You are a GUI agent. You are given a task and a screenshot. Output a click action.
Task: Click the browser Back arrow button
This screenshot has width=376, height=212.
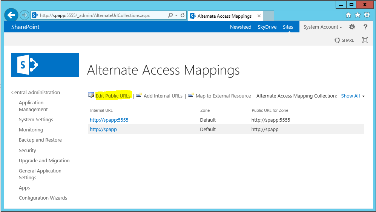coord(11,15)
